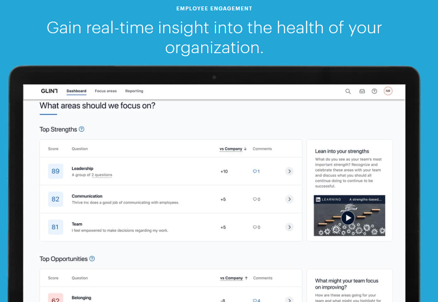The height and width of the screenshot is (302, 438).
Task: Open Communication comments bubble showing 0
Action: coord(256,199)
